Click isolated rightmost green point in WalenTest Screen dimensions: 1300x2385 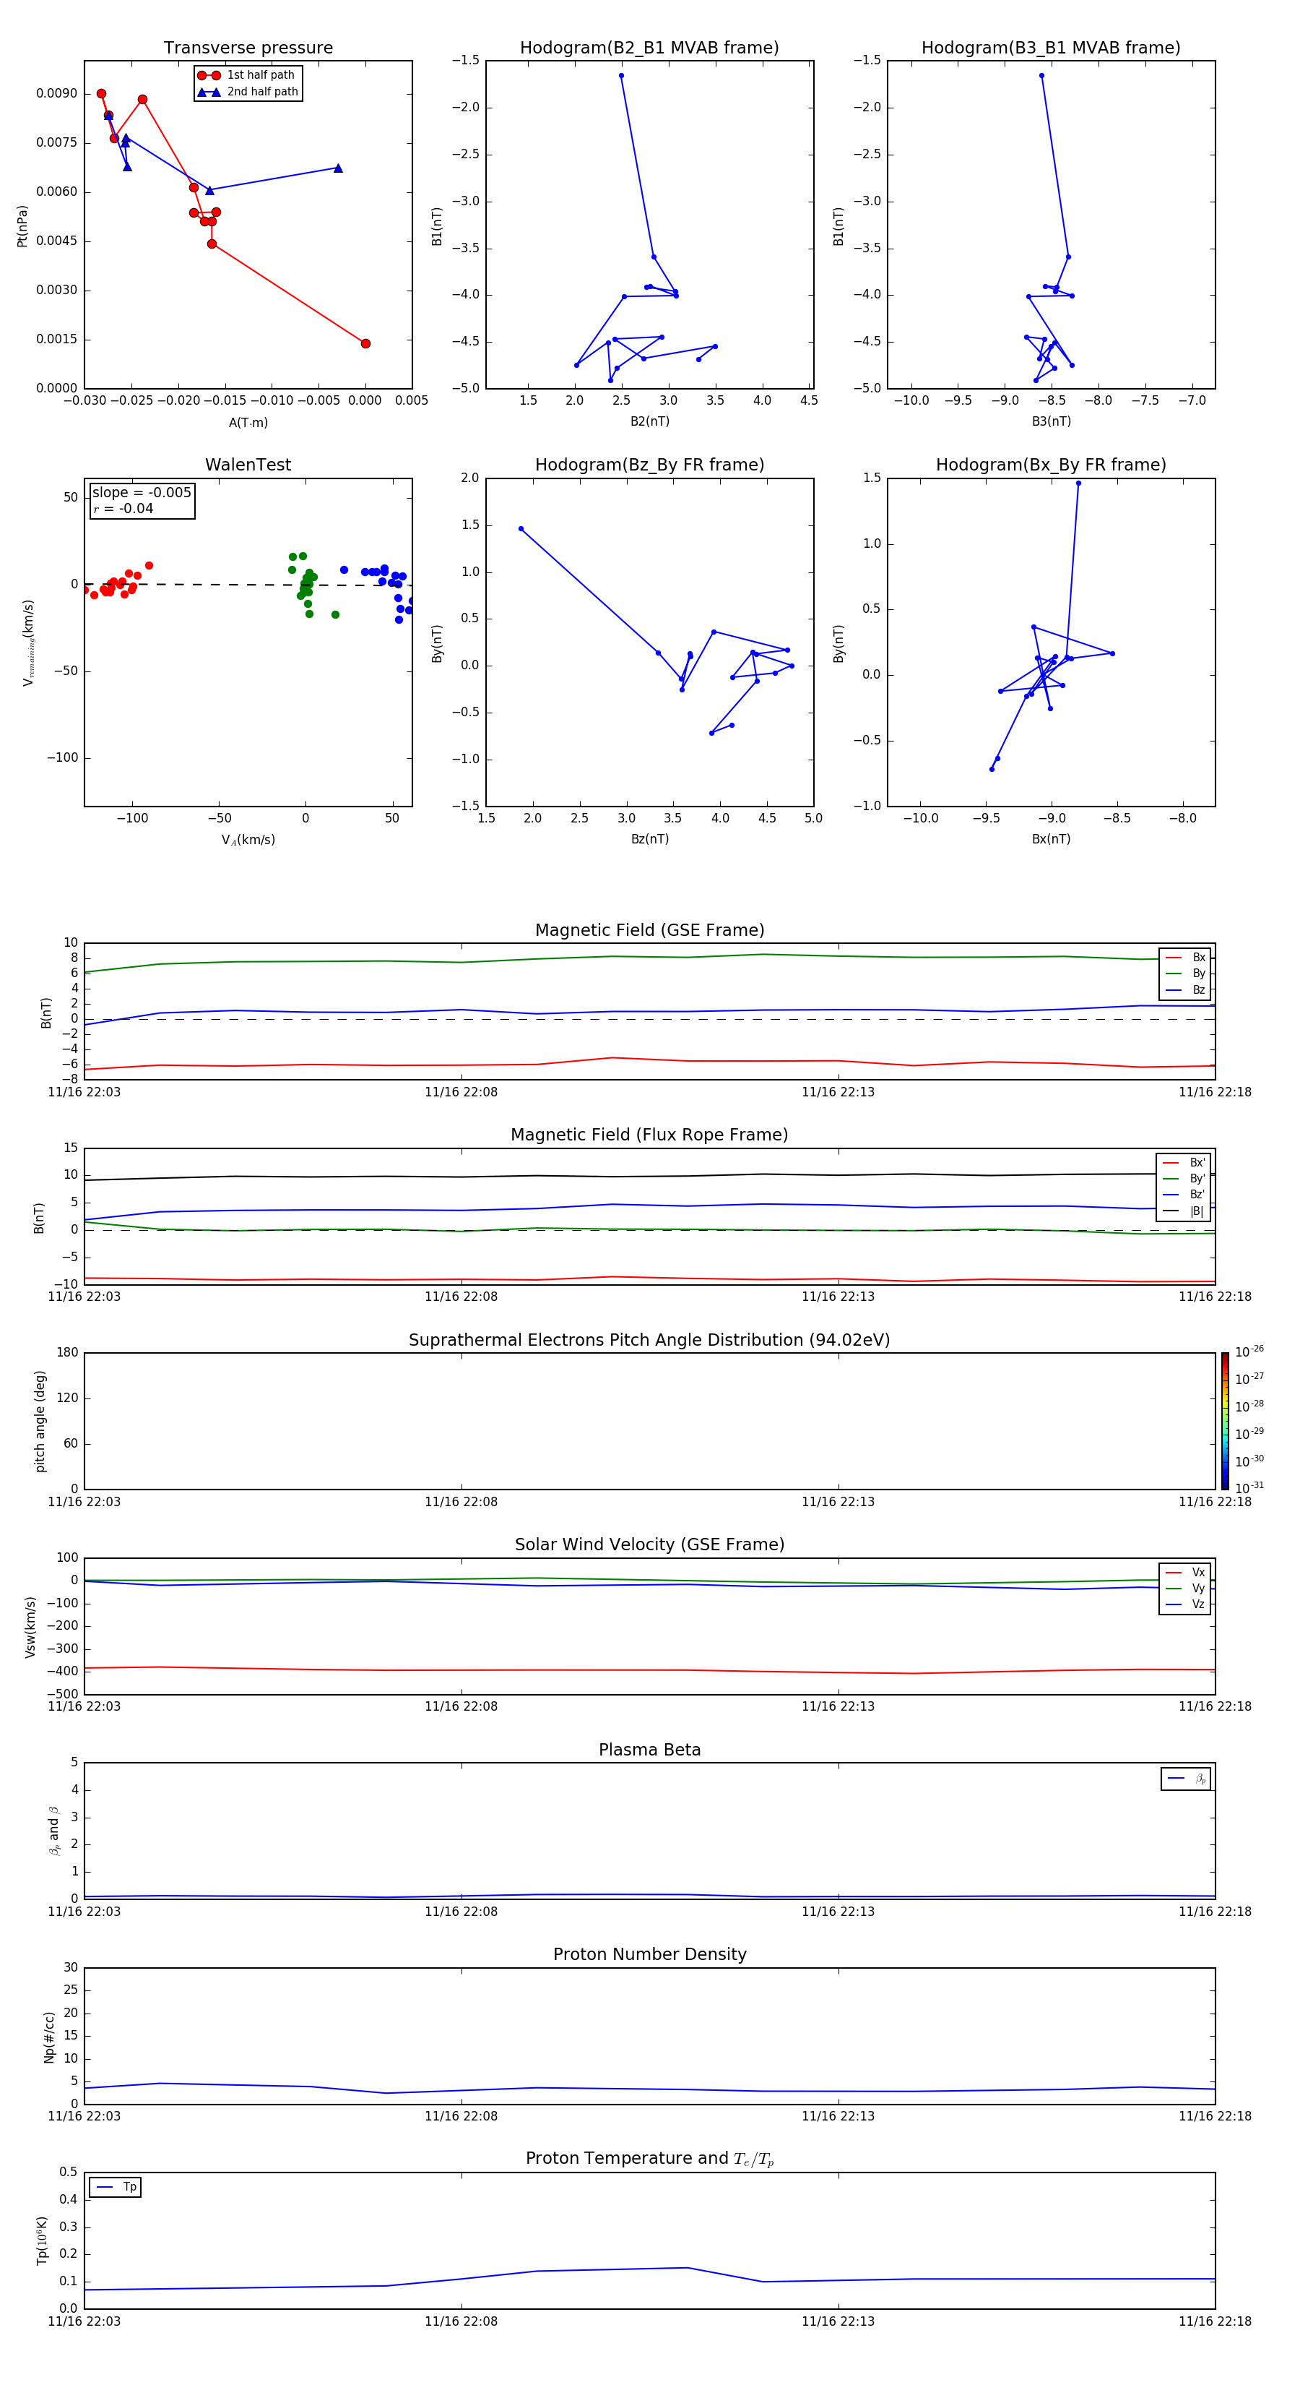click(335, 615)
